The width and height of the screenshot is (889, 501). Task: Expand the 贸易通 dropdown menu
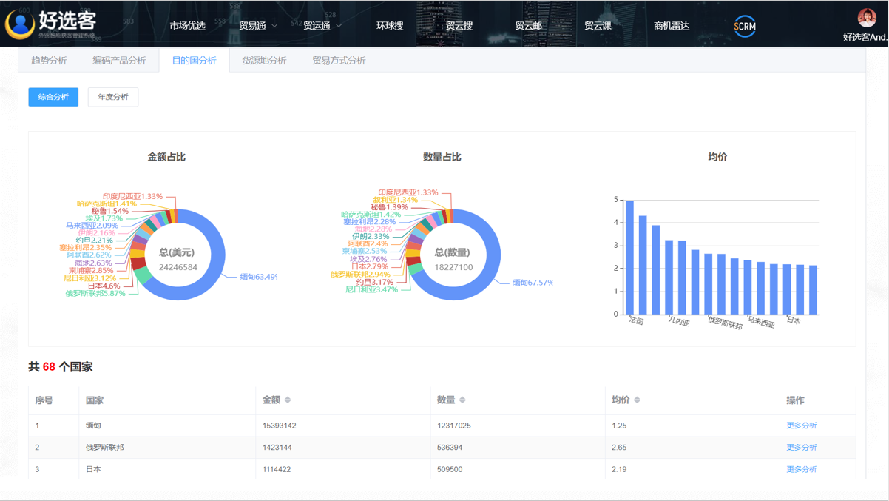tap(257, 26)
